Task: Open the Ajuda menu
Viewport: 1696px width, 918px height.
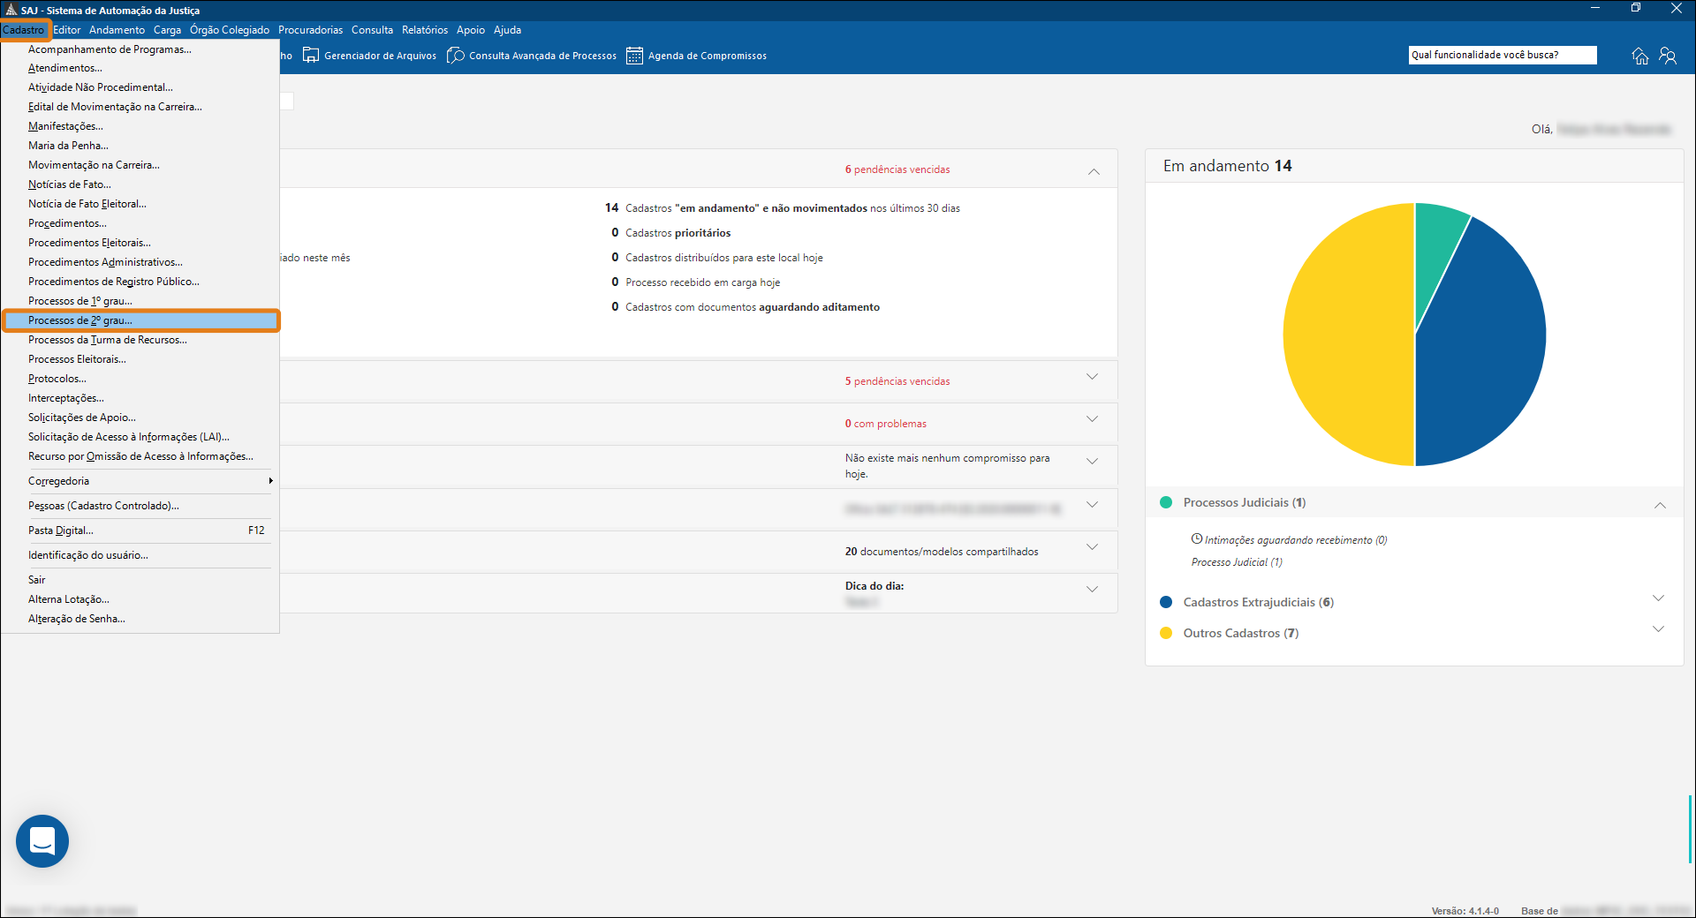Action: click(x=507, y=30)
